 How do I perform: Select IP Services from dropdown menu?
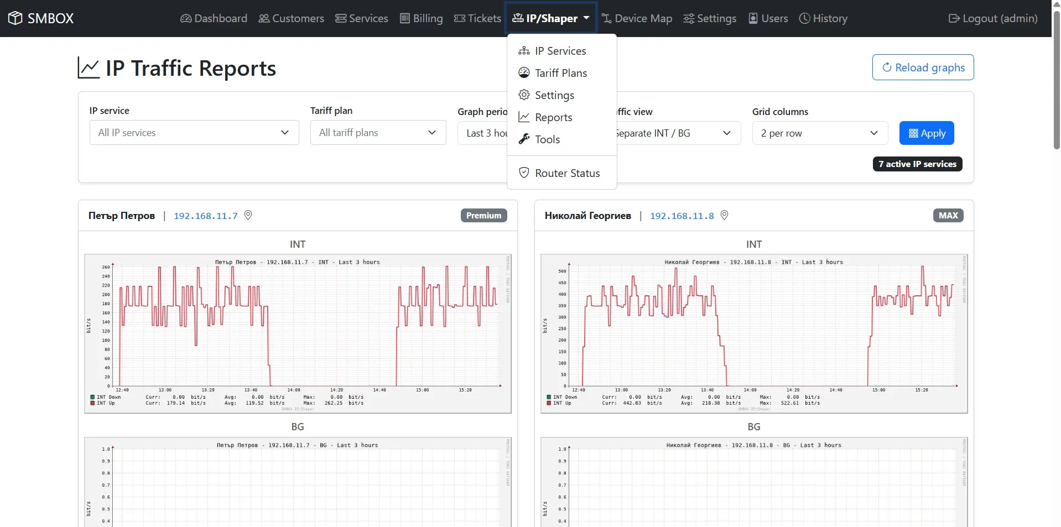561,51
